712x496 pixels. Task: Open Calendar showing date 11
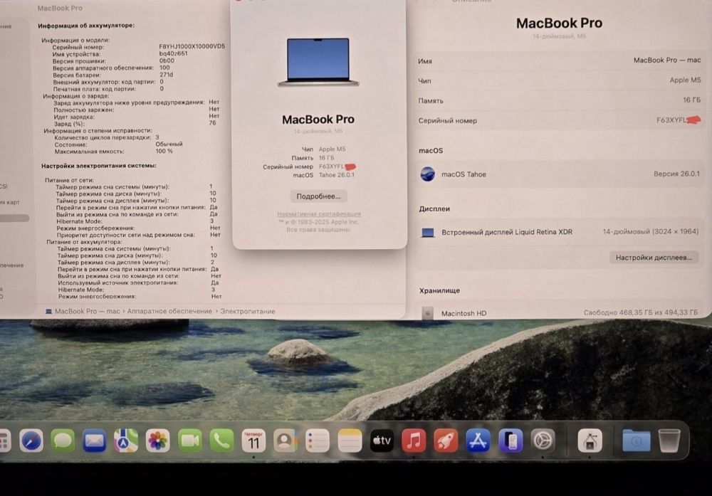tap(253, 440)
